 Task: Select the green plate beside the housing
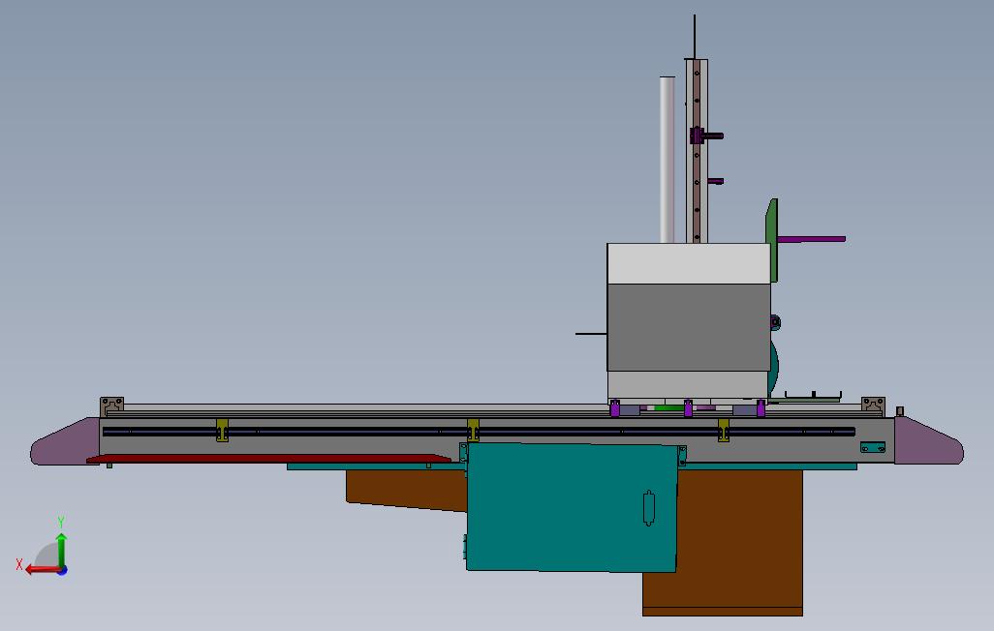[x=771, y=239]
